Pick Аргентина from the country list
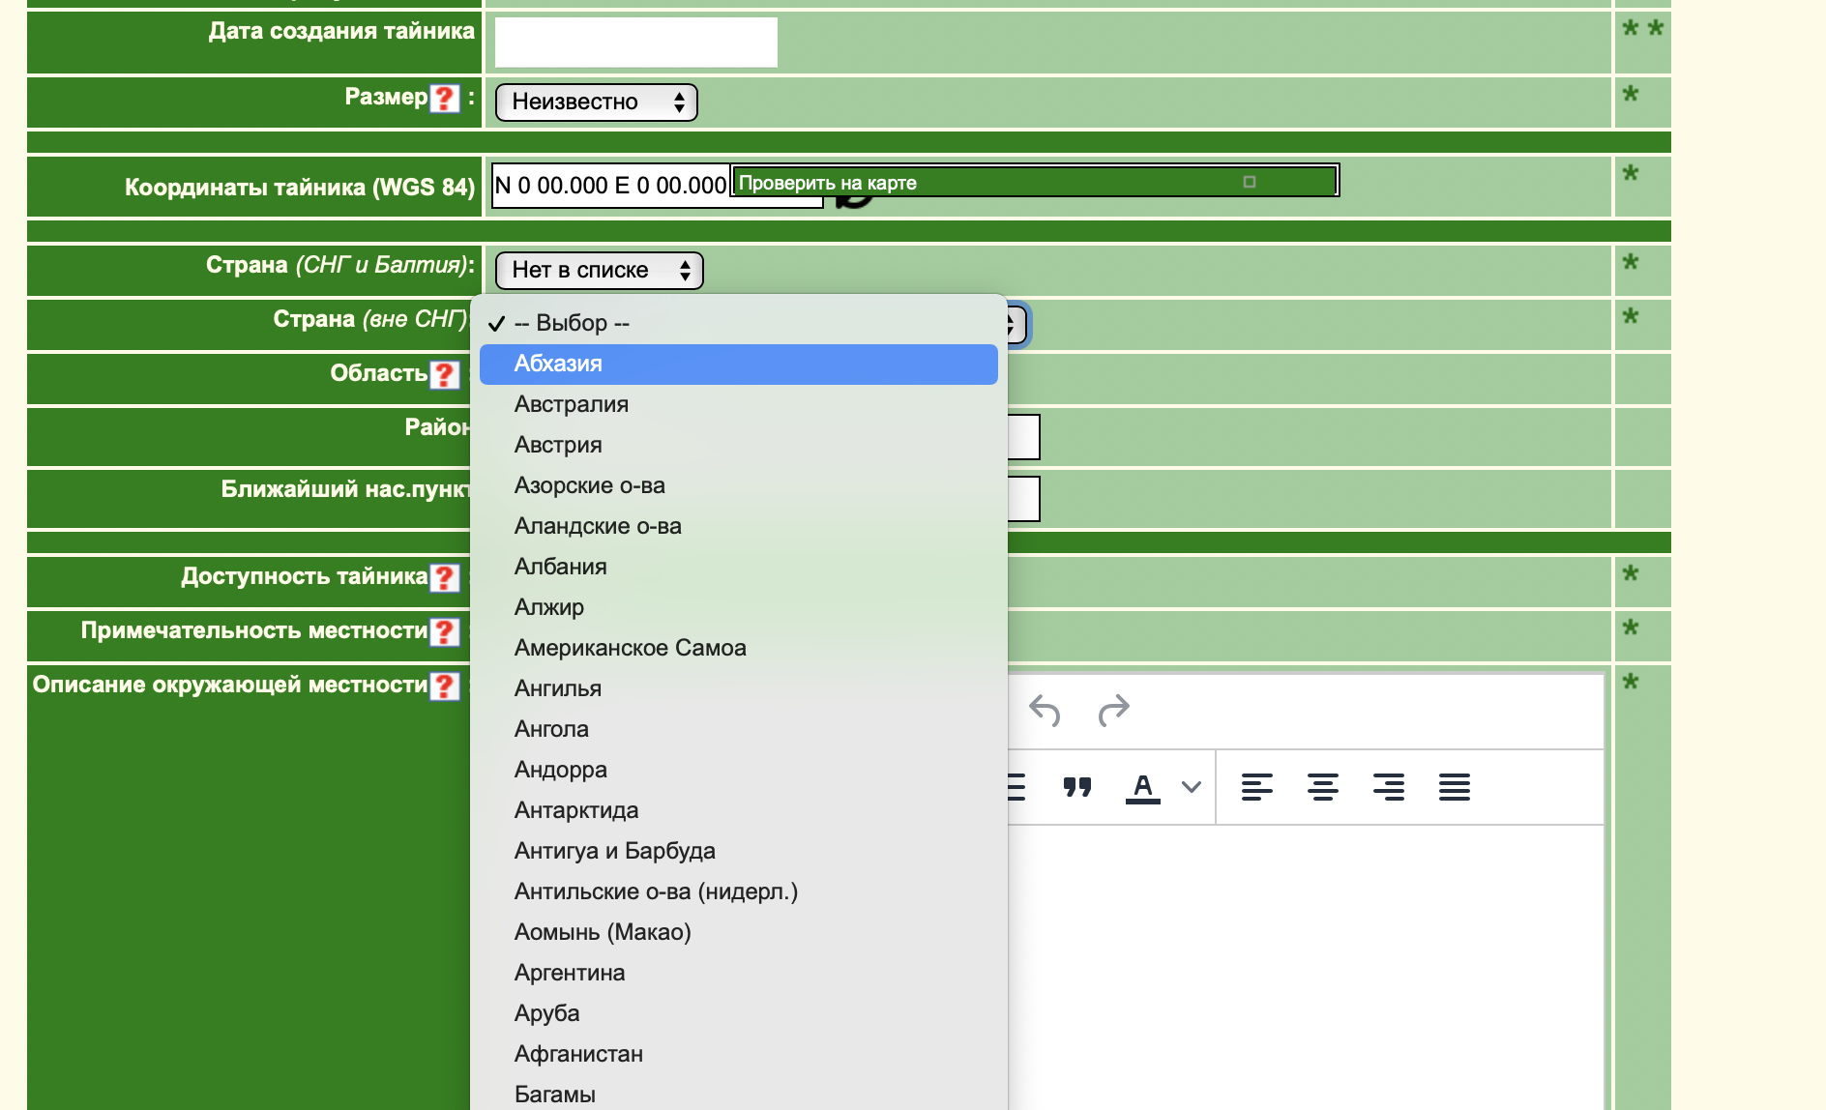Viewport: 1826px width, 1110px height. coord(570,974)
